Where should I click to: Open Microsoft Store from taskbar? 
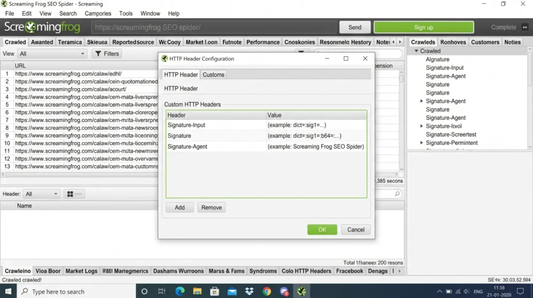tap(214, 291)
